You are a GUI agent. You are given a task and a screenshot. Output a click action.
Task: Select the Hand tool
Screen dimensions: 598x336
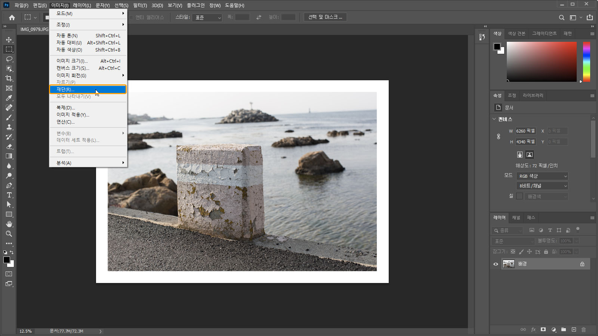pyautogui.click(x=9, y=224)
